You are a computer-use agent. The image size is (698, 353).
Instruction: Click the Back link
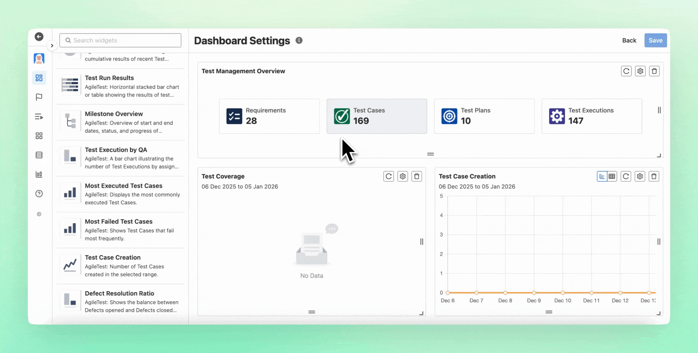629,40
